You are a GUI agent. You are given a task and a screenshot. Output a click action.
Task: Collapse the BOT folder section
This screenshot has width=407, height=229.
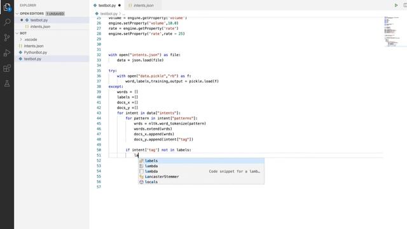click(x=17, y=33)
